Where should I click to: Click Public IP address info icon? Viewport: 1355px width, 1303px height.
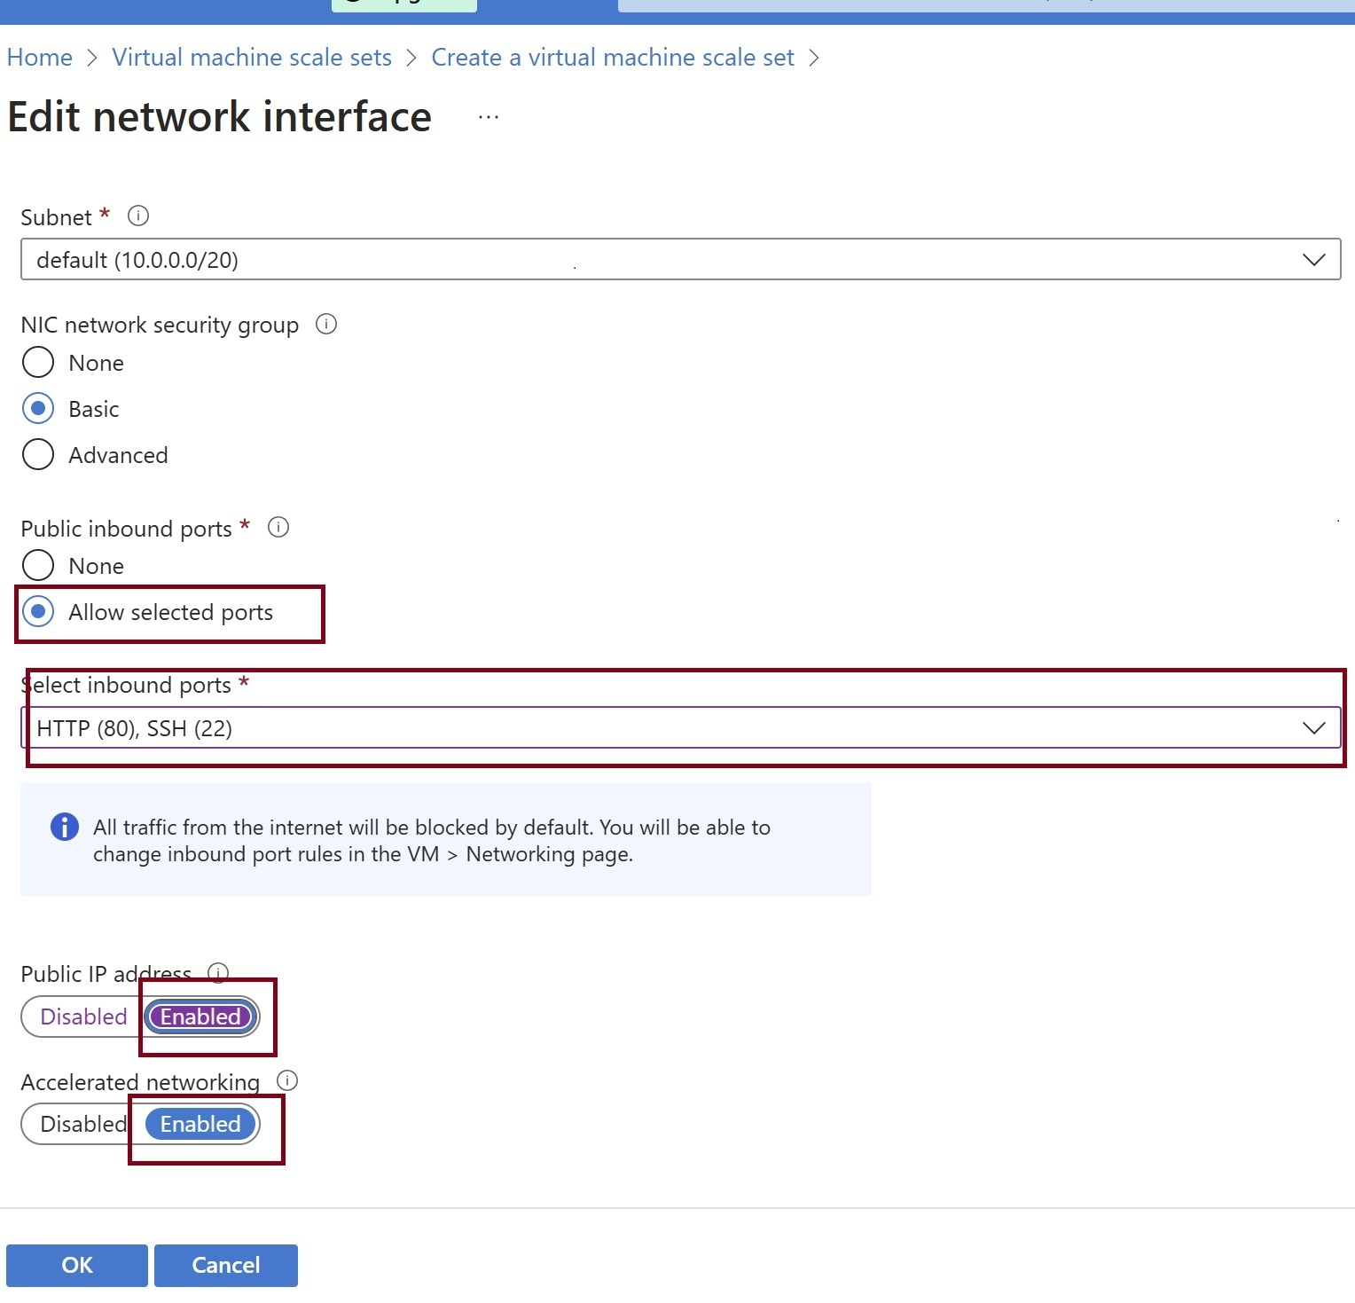218,972
